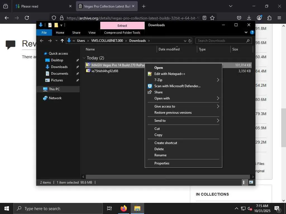Select Properties in context menu
This screenshot has width=286, height=214.
tap(162, 163)
